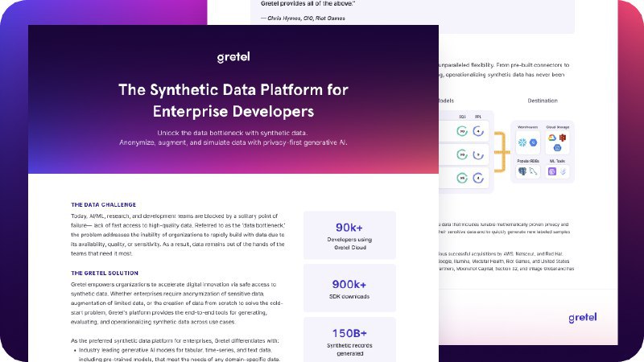Viewport: 644px width, 362px height.
Task: Click 'The Gretel Solution' heading
Action: tap(105, 273)
